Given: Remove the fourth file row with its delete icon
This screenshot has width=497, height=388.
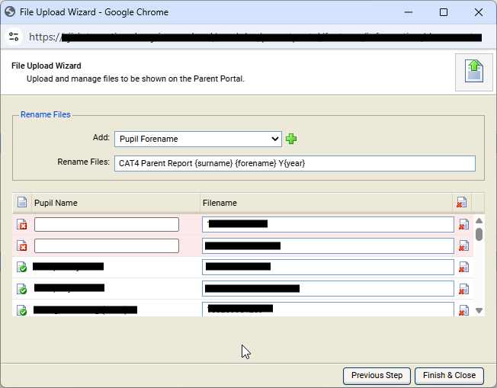Looking at the screenshot, I should pyautogui.click(x=463, y=289).
